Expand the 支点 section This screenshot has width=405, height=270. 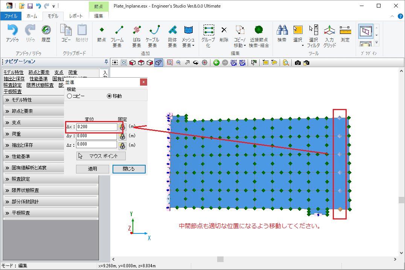click(33, 123)
